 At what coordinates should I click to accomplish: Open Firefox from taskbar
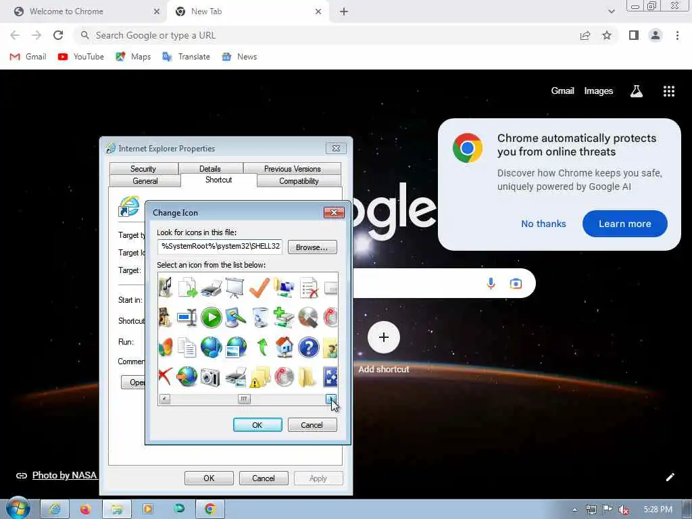pyautogui.click(x=85, y=510)
